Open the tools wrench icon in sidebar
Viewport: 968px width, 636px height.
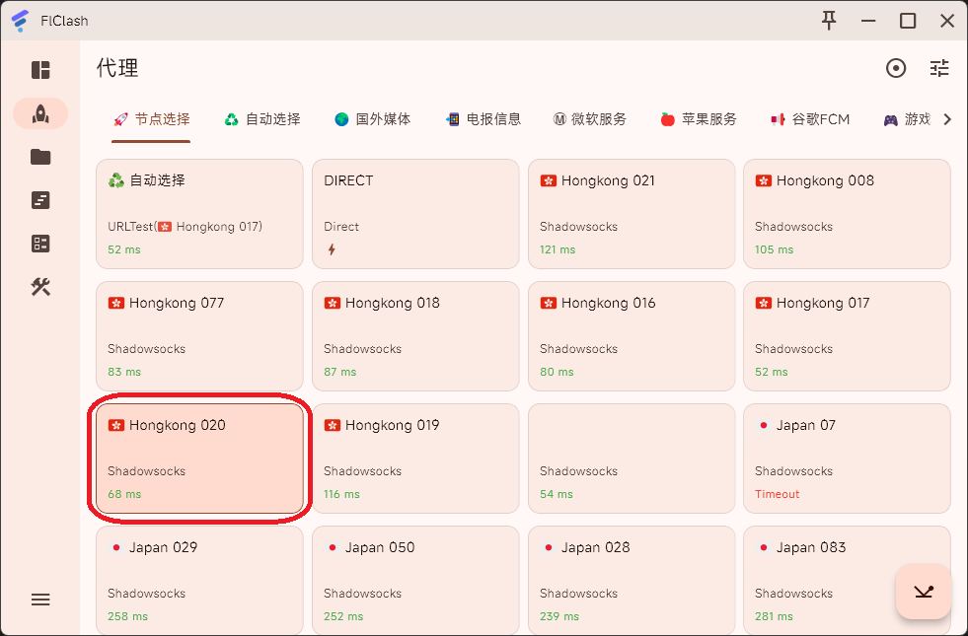tap(40, 287)
